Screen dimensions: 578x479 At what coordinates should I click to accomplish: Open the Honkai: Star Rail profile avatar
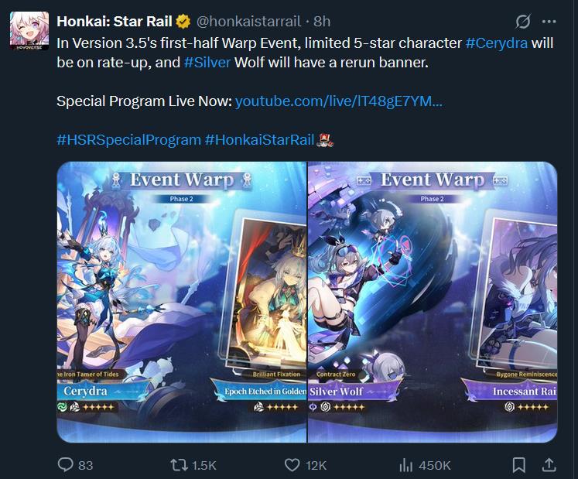[29, 31]
